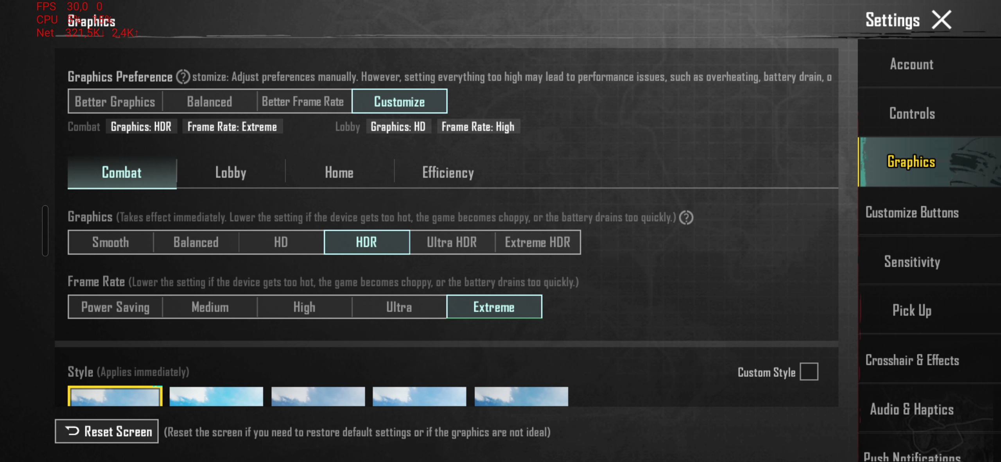Open Customize Buttons section
Image resolution: width=1001 pixels, height=462 pixels.
[929, 212]
